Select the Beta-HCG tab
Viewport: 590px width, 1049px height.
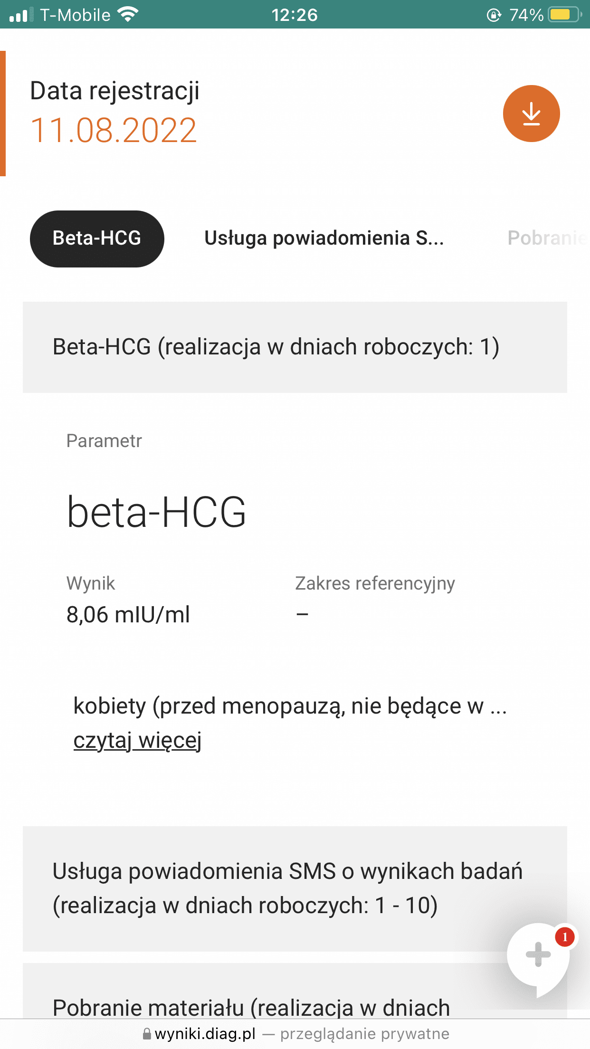(x=97, y=238)
